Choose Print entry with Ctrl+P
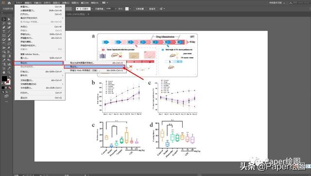Screen dimensions: 311x176 point(40,93)
